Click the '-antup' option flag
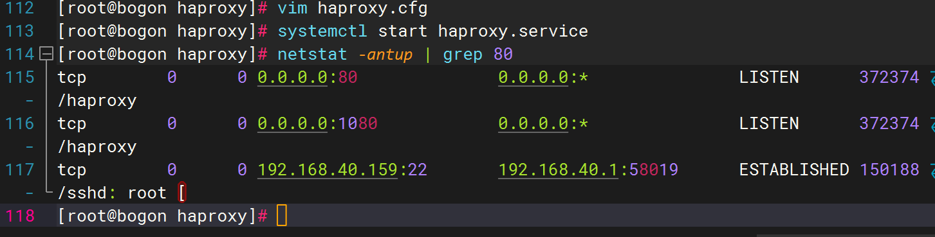The image size is (935, 237). [385, 55]
